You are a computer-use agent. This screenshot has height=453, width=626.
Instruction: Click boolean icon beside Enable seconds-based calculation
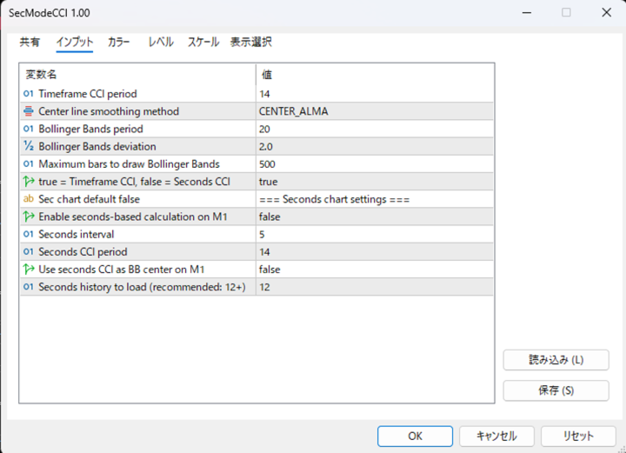(x=29, y=217)
